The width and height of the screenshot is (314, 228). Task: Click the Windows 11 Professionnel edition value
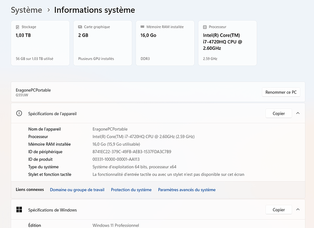[x=116, y=225]
